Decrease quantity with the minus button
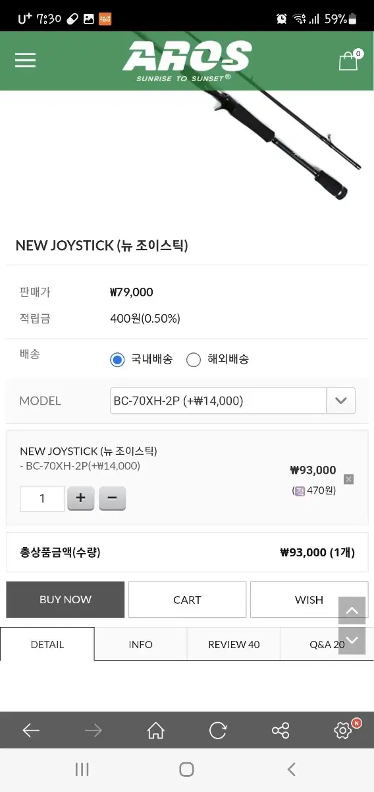Image resolution: width=374 pixels, height=792 pixels. coord(112,498)
